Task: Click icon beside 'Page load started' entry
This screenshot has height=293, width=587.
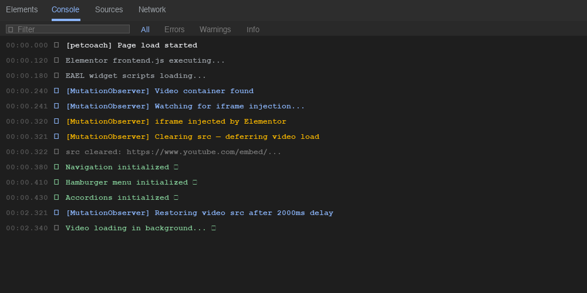Action: tap(56, 45)
